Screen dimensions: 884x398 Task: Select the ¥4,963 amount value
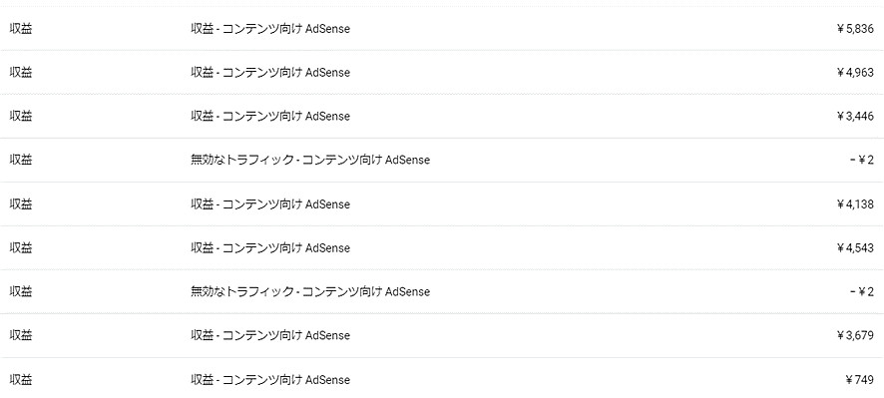point(855,73)
